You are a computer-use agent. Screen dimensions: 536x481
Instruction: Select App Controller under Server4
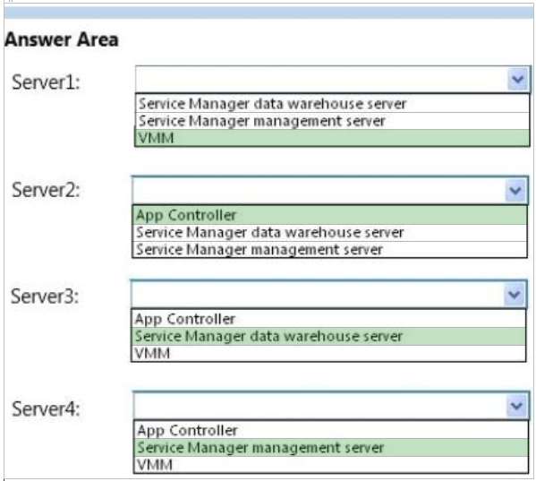331,430
